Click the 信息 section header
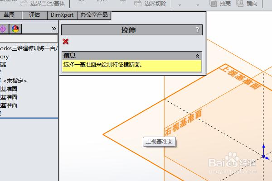The image size is (272, 181). [x=132, y=56]
